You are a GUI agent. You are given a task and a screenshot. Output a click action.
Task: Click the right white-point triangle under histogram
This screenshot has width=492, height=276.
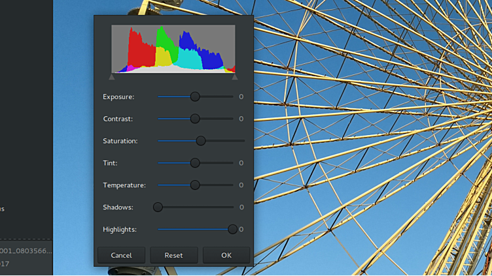tap(235, 77)
